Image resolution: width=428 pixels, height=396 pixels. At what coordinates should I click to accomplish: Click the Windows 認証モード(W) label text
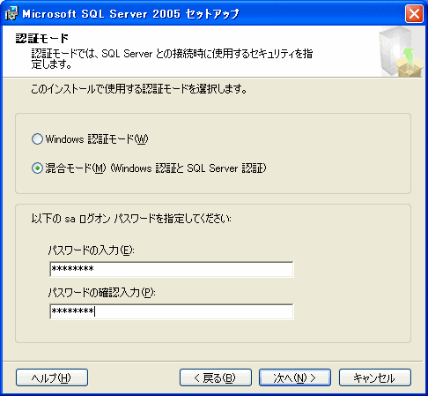coord(97,139)
